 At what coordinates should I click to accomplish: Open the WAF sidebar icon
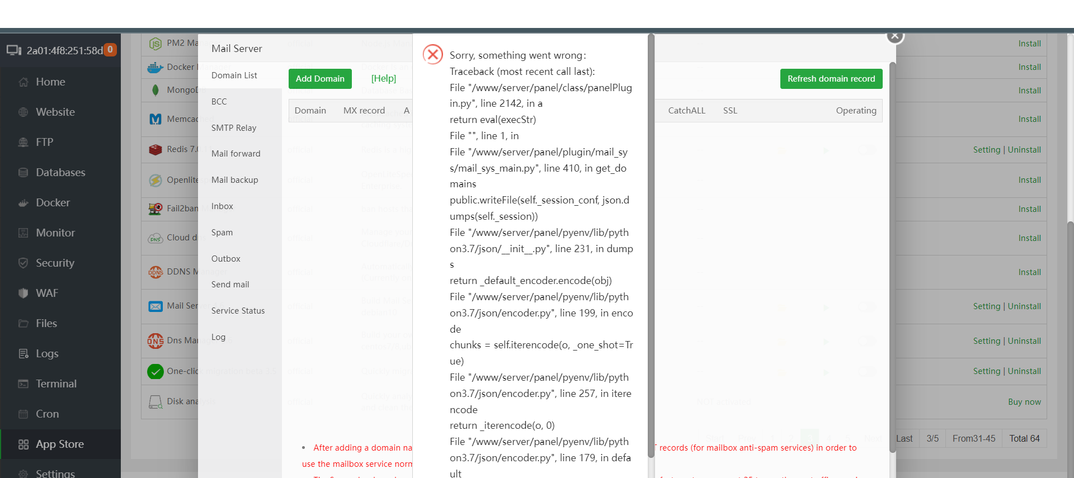pos(23,294)
